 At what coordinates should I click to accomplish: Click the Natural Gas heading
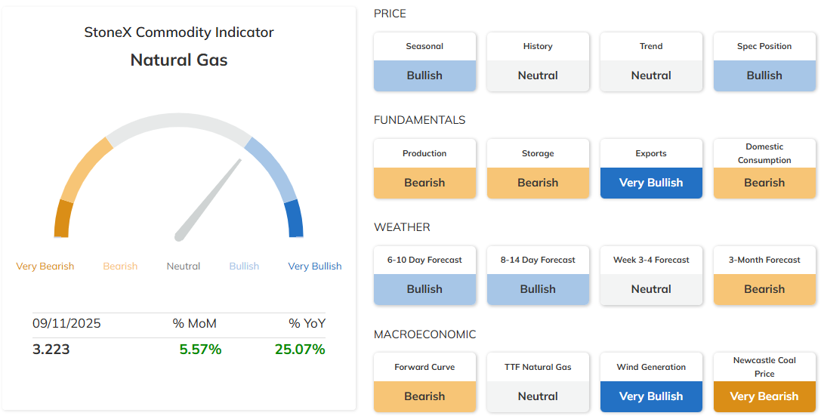tap(179, 60)
